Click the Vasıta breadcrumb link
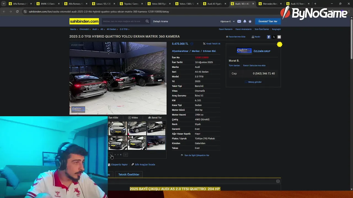 point(73,29)
